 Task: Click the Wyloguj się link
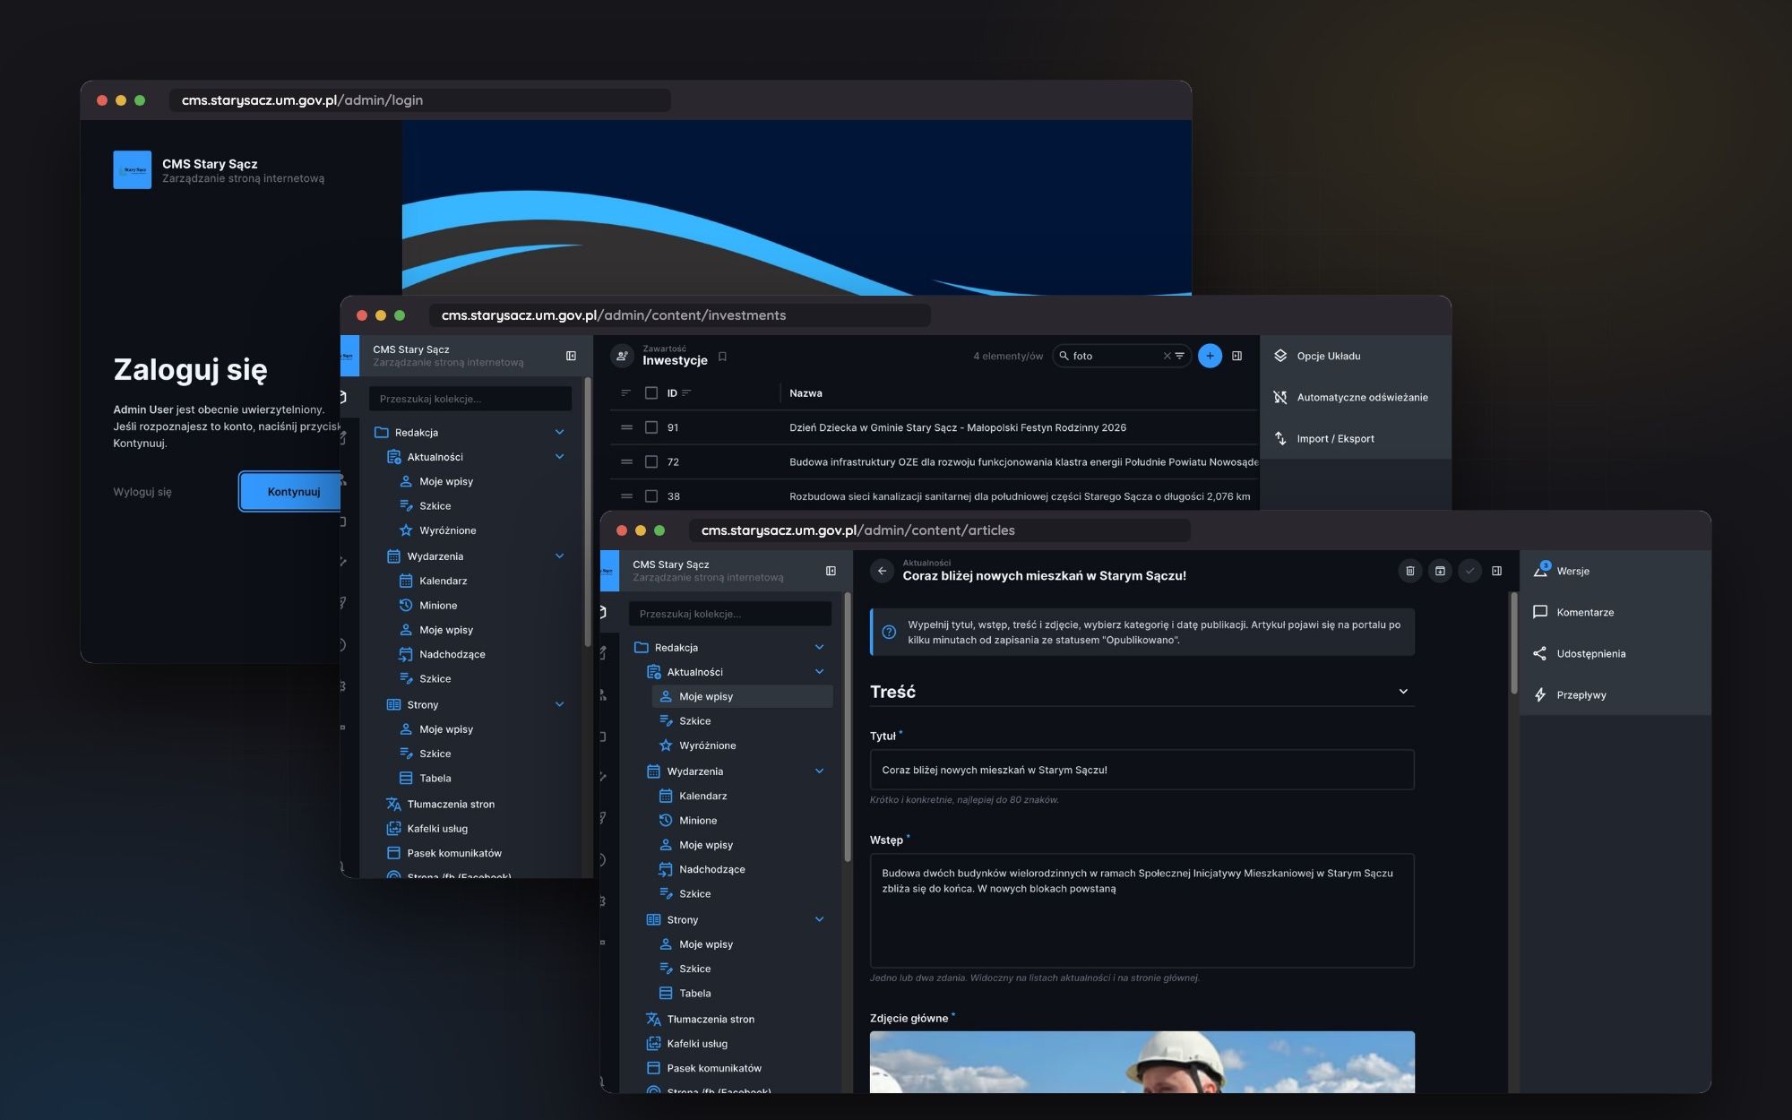click(x=142, y=492)
